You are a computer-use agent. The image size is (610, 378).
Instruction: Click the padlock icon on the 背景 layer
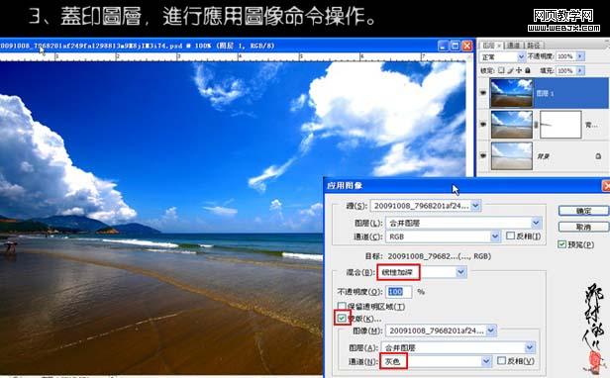[598, 156]
